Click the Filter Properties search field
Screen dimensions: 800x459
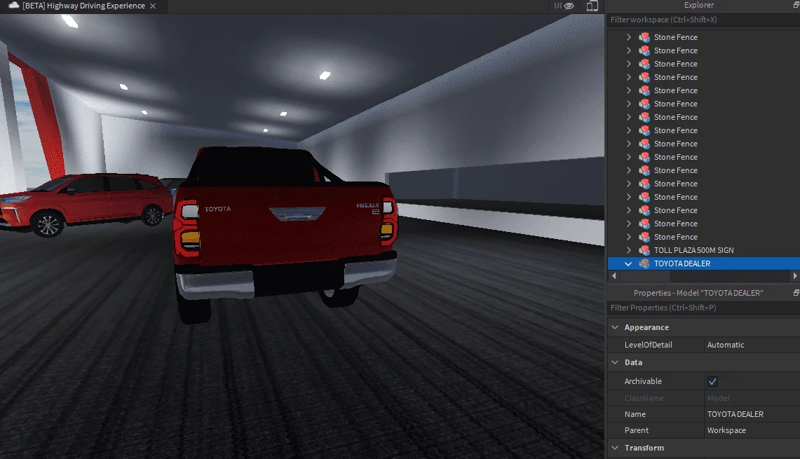point(703,308)
